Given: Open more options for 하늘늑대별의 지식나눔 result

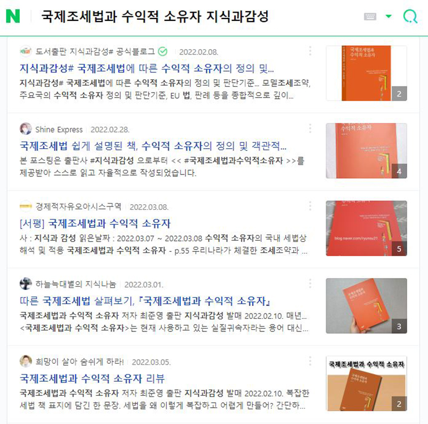Looking at the screenshot, I should 310,283.
